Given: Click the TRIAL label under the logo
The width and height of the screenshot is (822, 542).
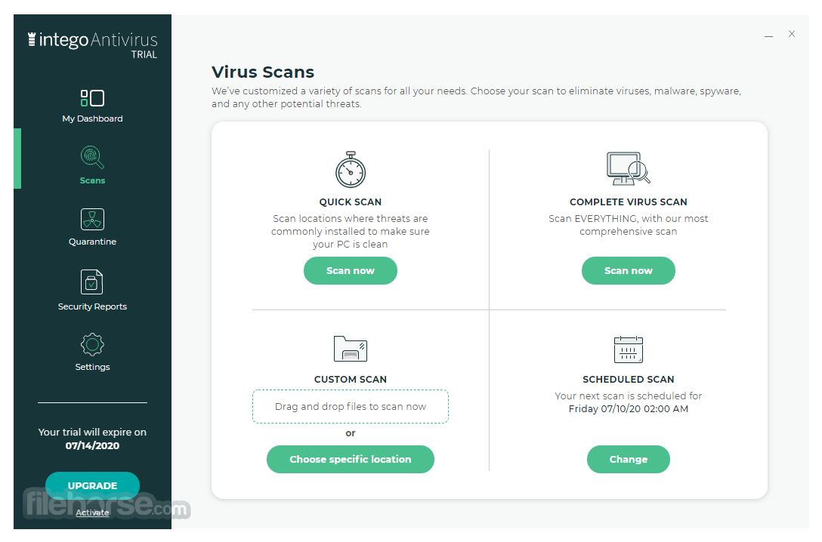Looking at the screenshot, I should coord(144,55).
